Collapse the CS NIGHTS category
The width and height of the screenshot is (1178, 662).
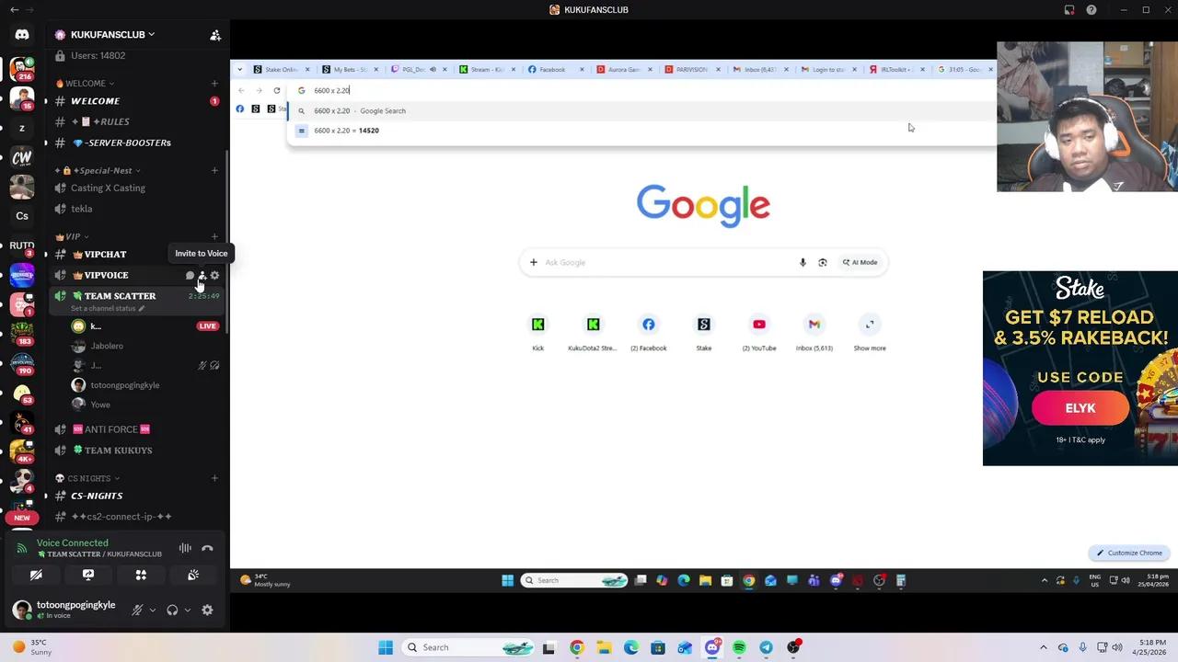(87, 478)
